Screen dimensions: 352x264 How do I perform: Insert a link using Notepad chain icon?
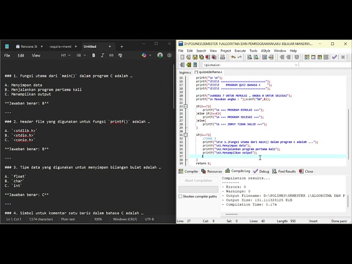click(111, 55)
